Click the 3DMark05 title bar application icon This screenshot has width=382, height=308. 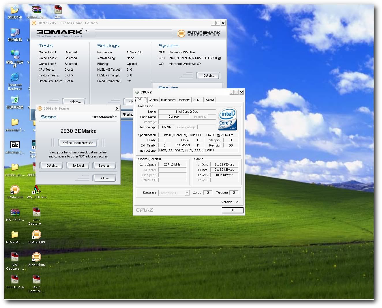coord(34,23)
